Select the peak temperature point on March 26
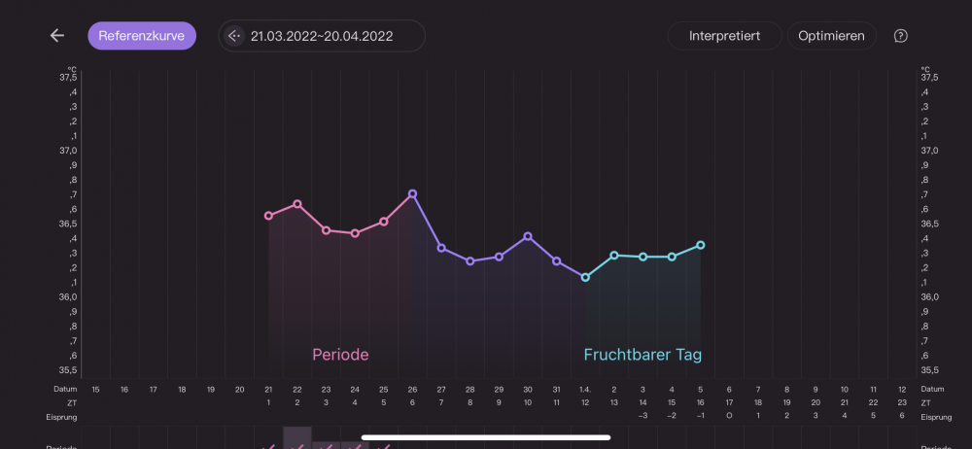This screenshot has width=972, height=449. pyautogui.click(x=413, y=193)
